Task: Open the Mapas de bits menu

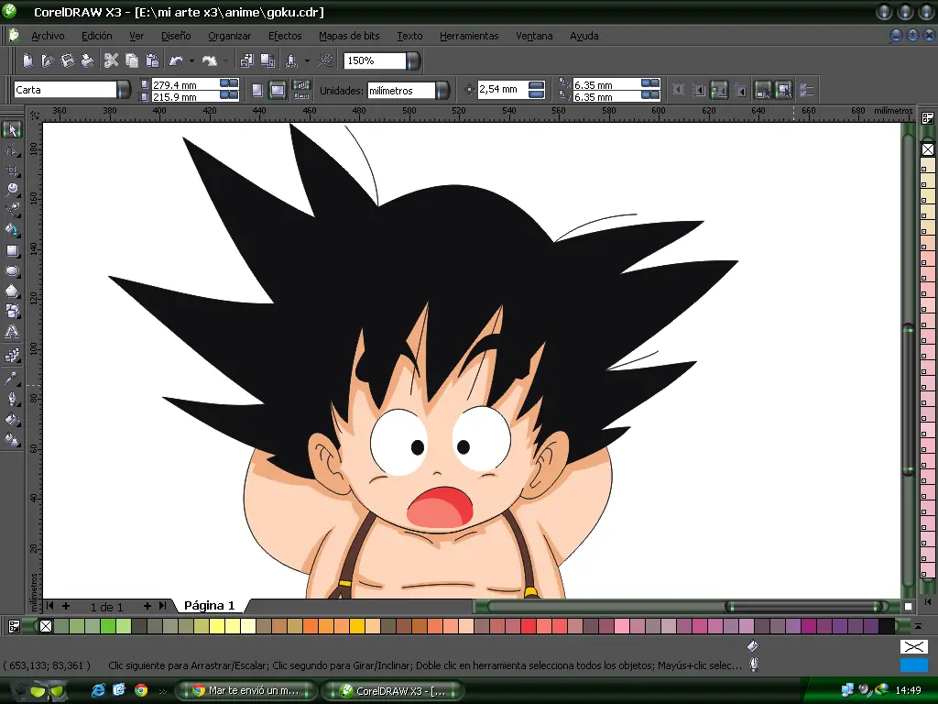Action: [349, 36]
